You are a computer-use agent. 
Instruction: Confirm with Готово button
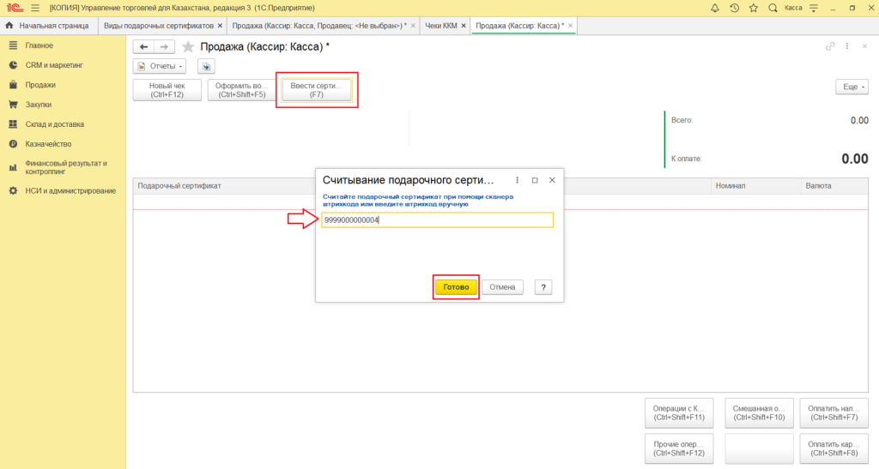pos(457,287)
